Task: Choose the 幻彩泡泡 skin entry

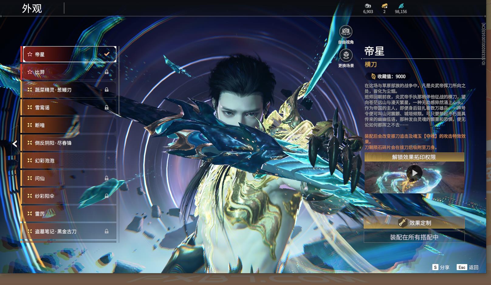Action: click(68, 161)
